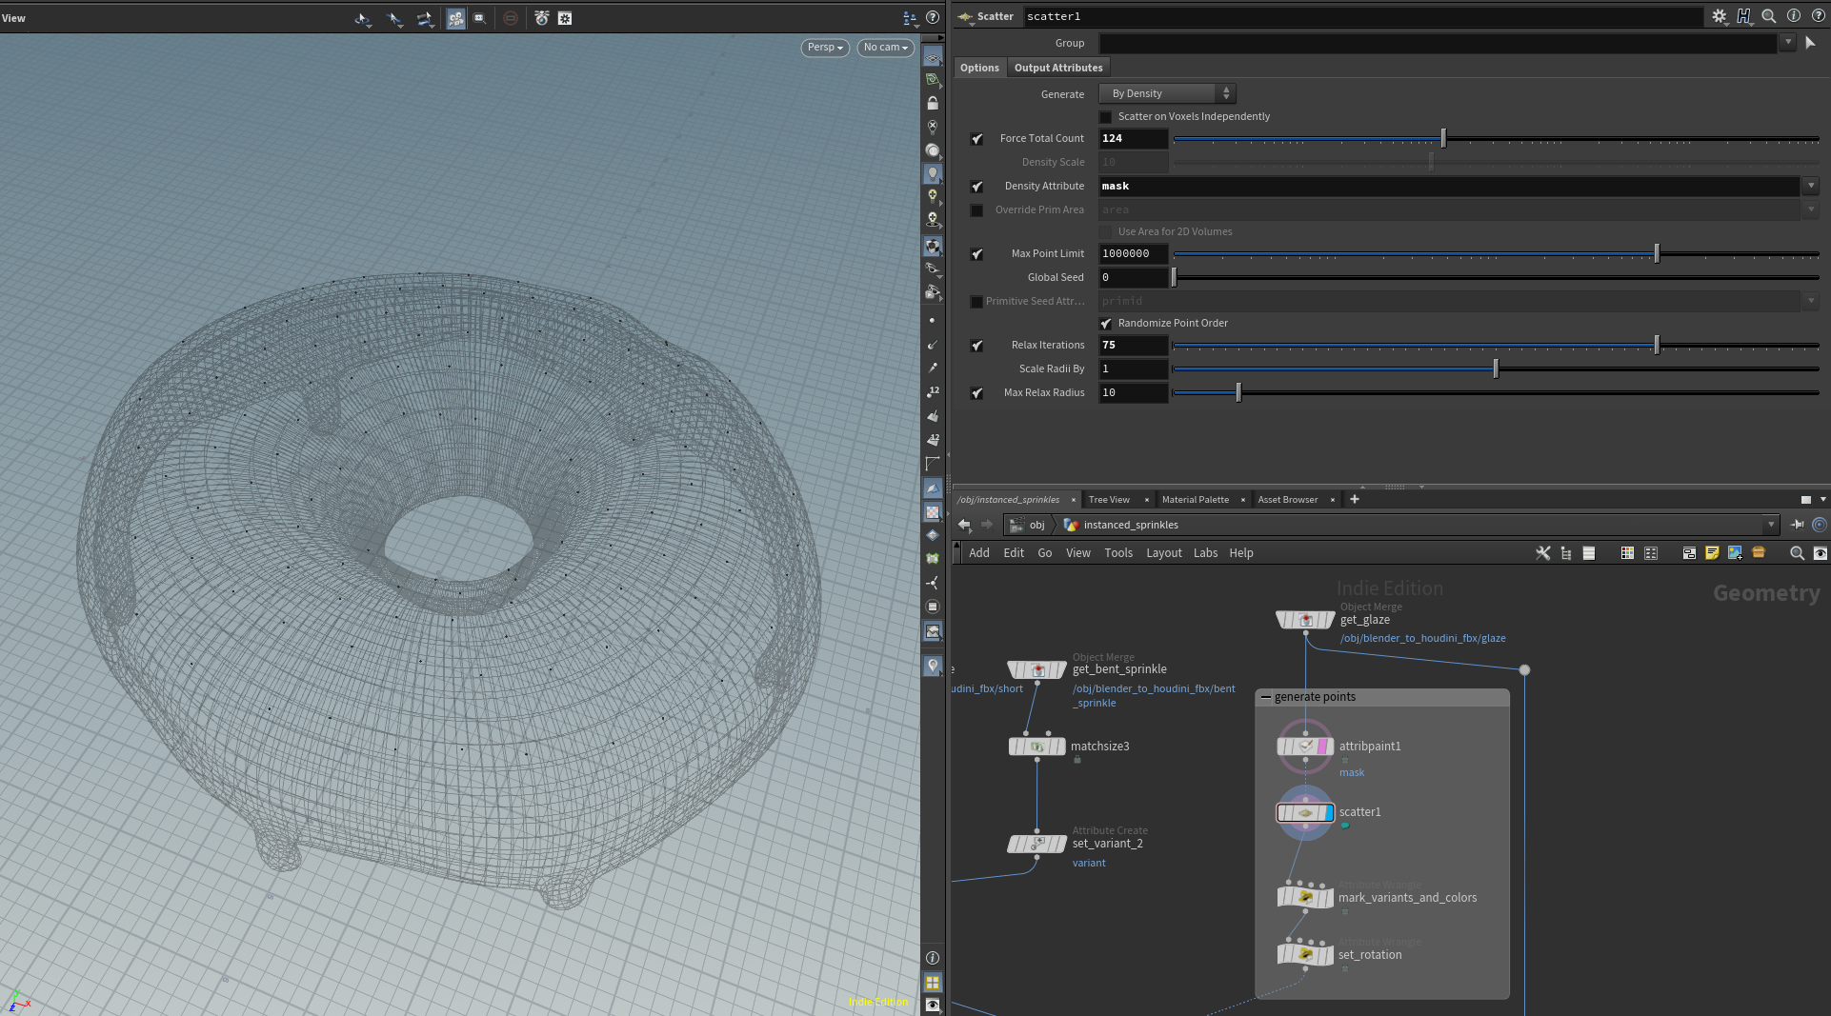Click the Global Seed input field
Image resolution: width=1831 pixels, height=1016 pixels.
[x=1133, y=278]
